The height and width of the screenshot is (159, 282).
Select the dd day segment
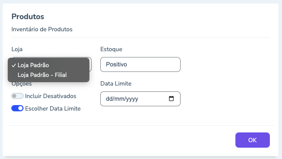110,99
